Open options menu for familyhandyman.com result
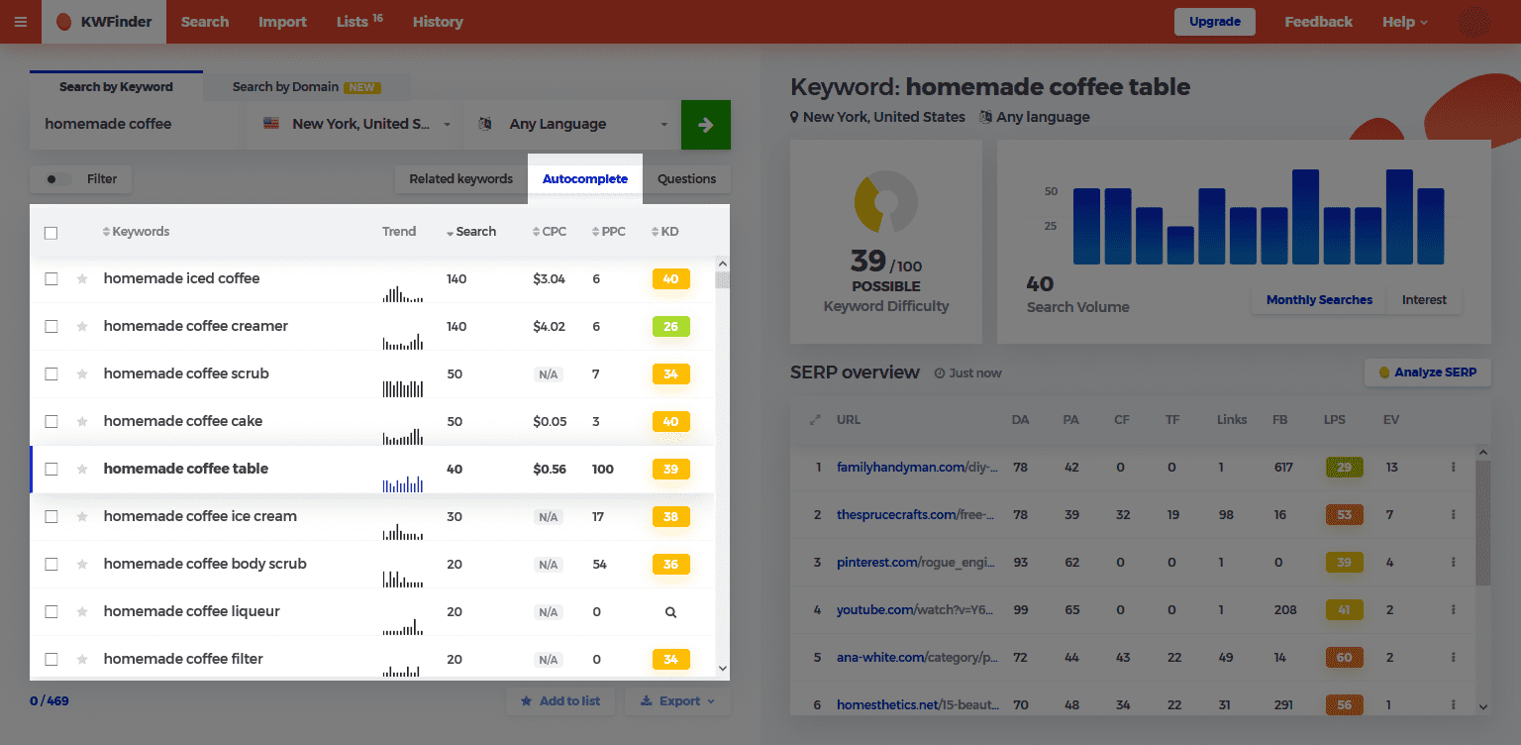Screen dimensions: 1521x745 click(1453, 467)
